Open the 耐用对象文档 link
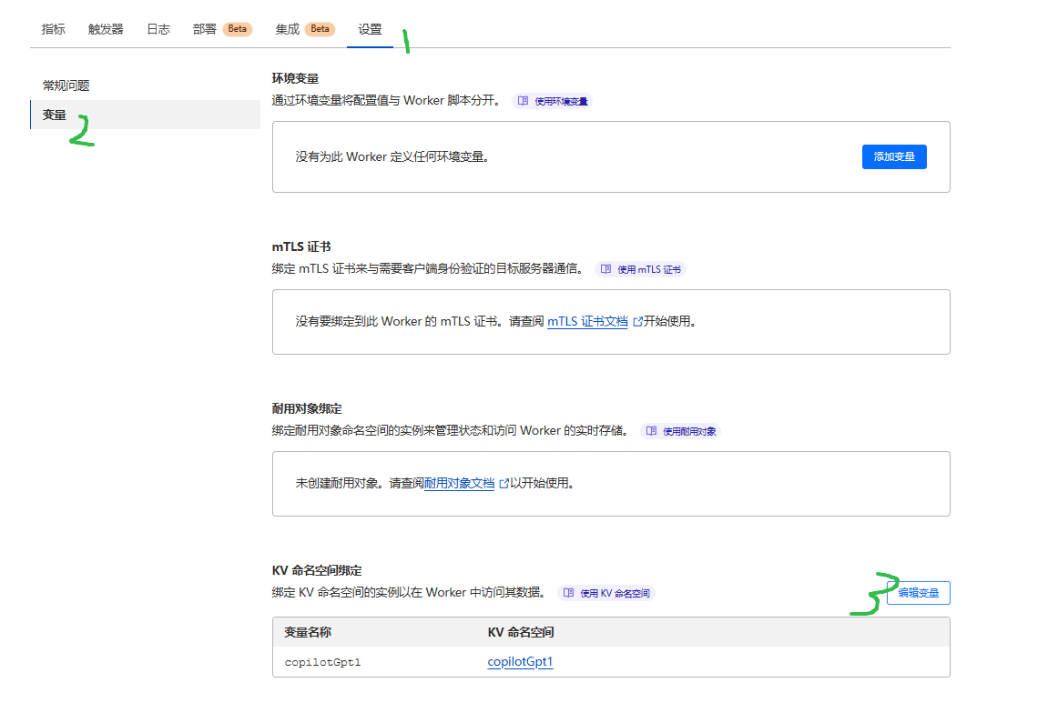Image resolution: width=1048 pixels, height=713 pixels. tap(460, 484)
